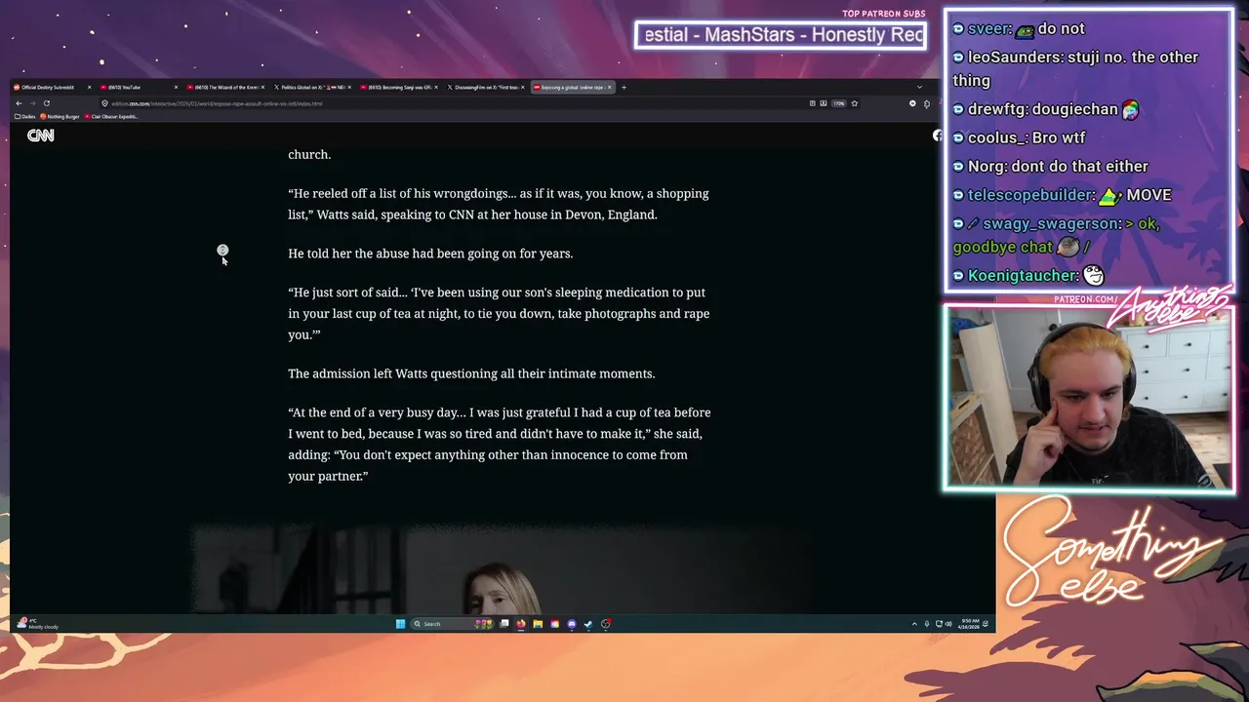The image size is (1249, 702).
Task: Click username drewftg in chat
Action: (995, 110)
